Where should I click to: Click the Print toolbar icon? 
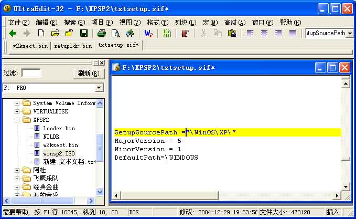[x=102, y=34]
